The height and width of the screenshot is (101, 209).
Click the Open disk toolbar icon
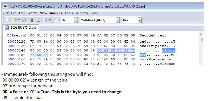pyautogui.click(x=38, y=20)
